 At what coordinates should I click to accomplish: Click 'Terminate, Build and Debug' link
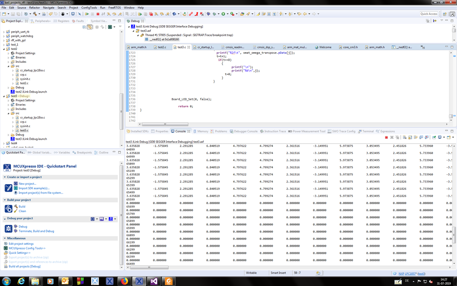coord(37,231)
